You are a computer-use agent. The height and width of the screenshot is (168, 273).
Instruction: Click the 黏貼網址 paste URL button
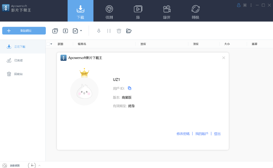(x=24, y=31)
